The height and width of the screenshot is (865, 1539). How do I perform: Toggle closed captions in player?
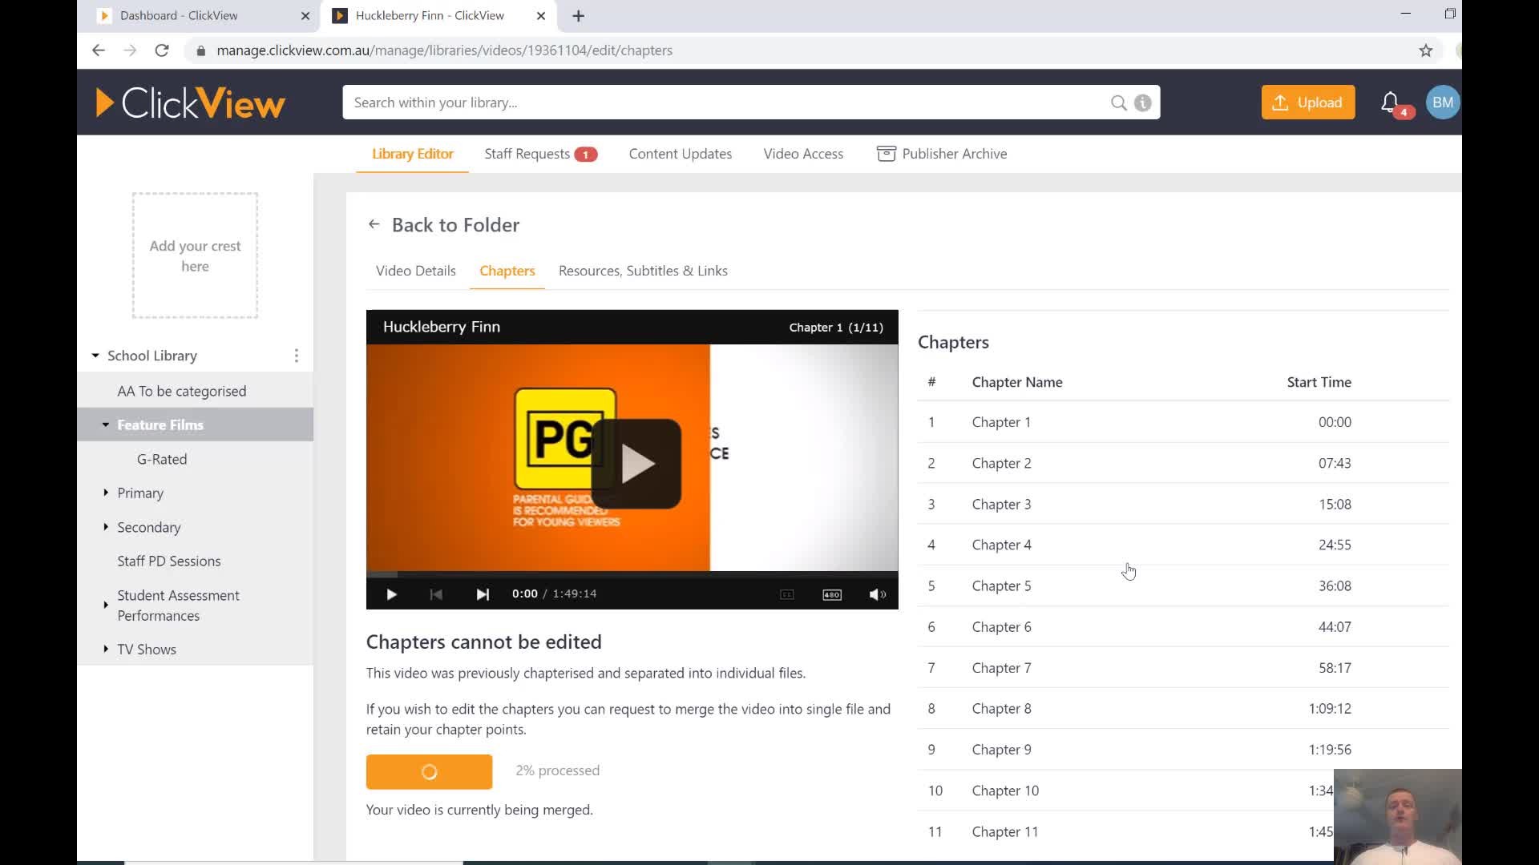787,594
